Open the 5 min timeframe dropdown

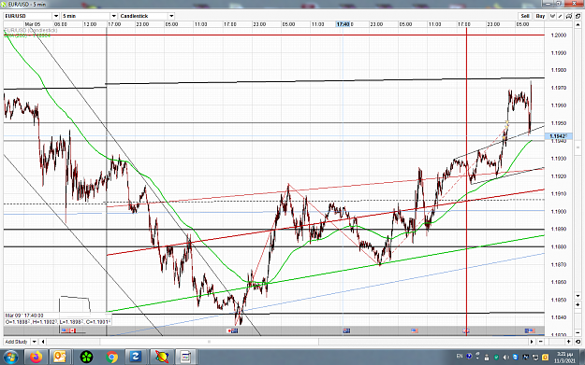[114, 16]
